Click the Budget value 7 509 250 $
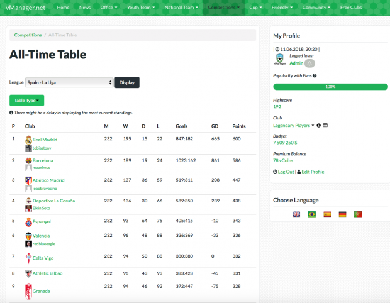This screenshot has width=390, height=303. point(285,143)
